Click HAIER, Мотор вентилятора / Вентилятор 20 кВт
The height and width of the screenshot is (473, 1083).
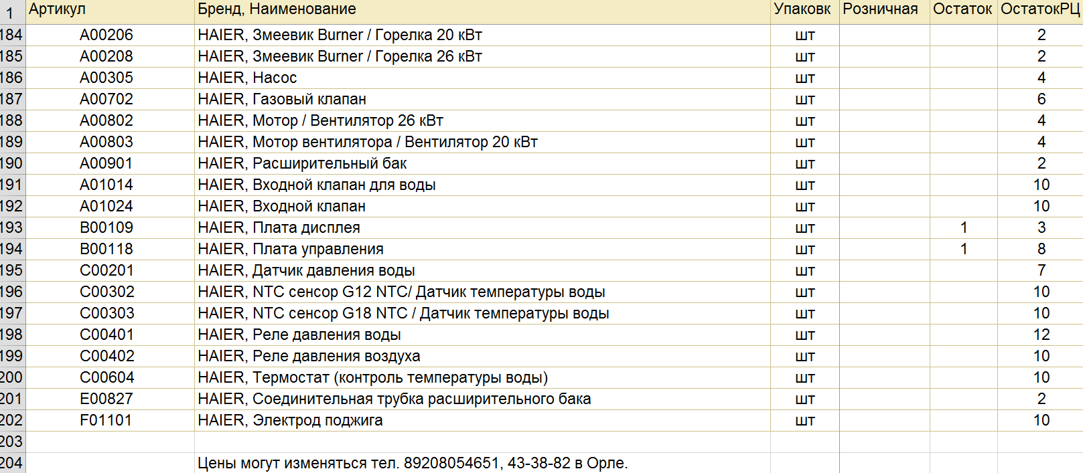click(x=482, y=143)
